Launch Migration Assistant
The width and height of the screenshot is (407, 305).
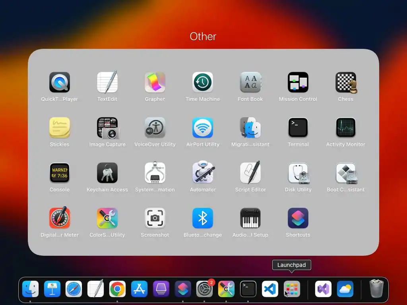point(250,127)
